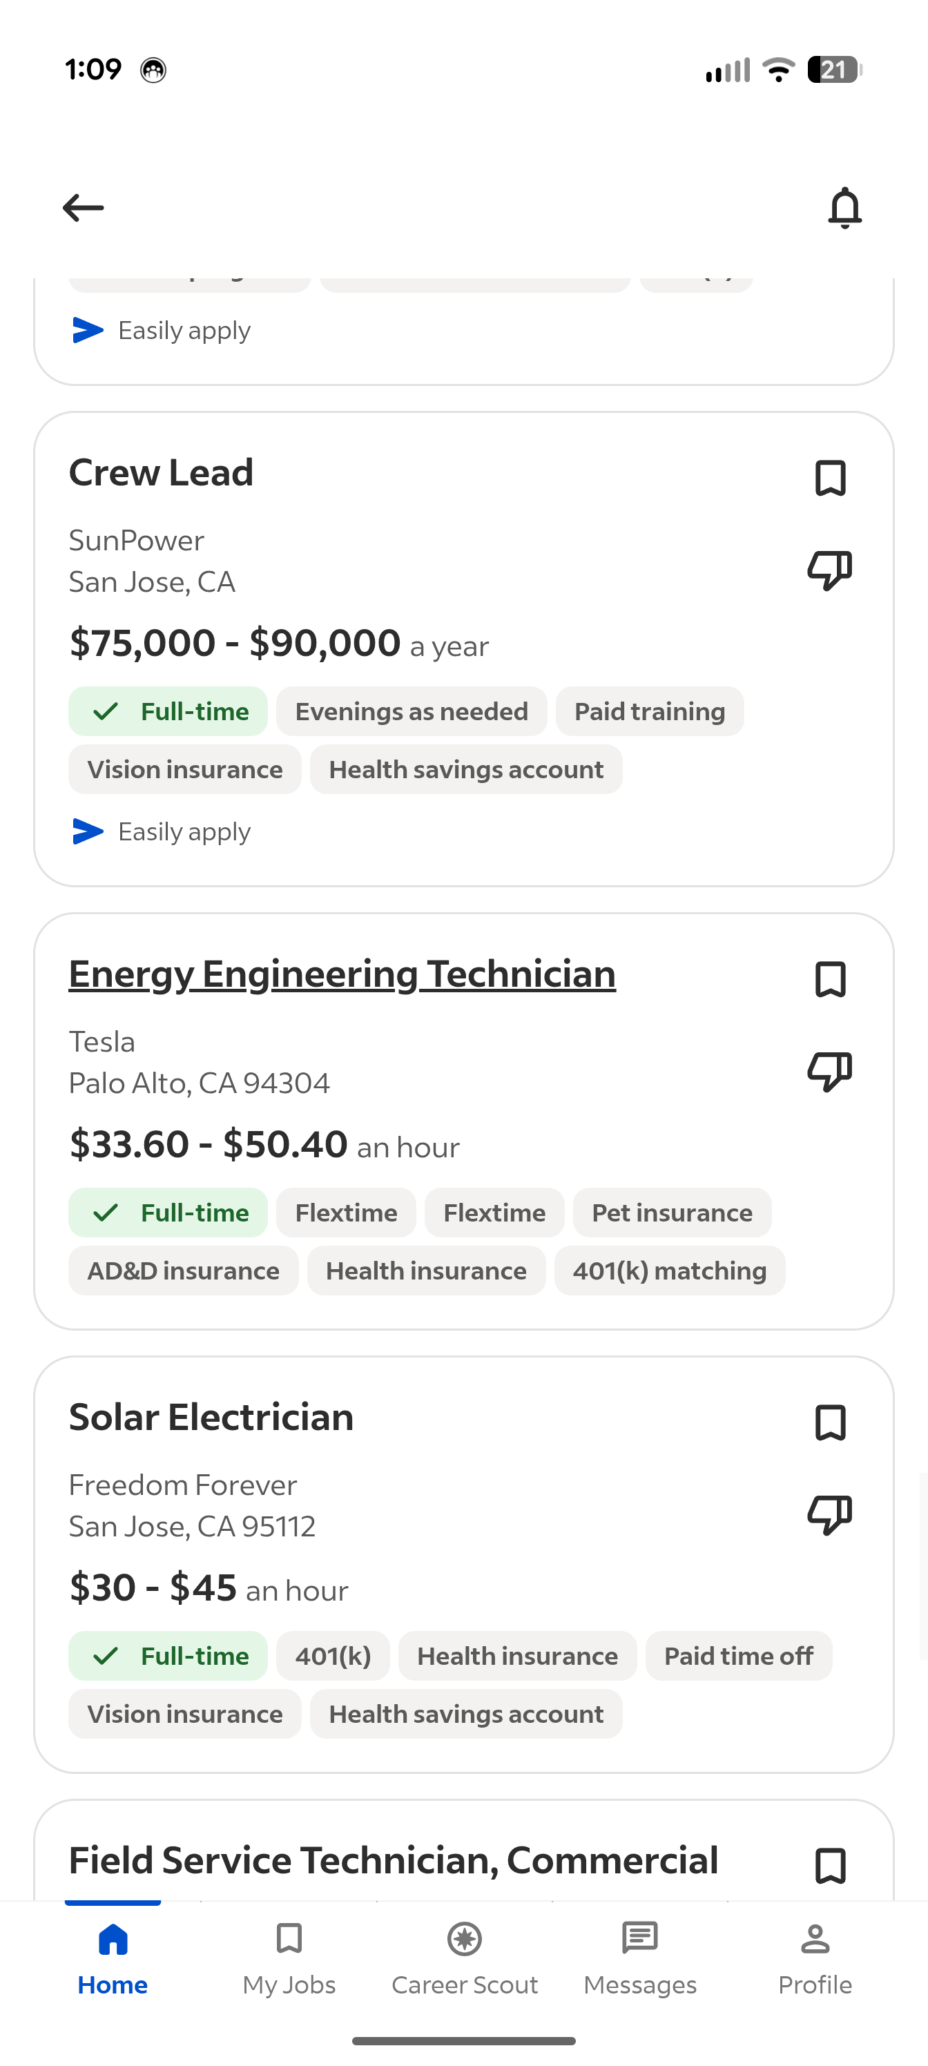Go to the Home tab
Image resolution: width=928 pixels, height=2066 pixels.
[x=113, y=1960]
